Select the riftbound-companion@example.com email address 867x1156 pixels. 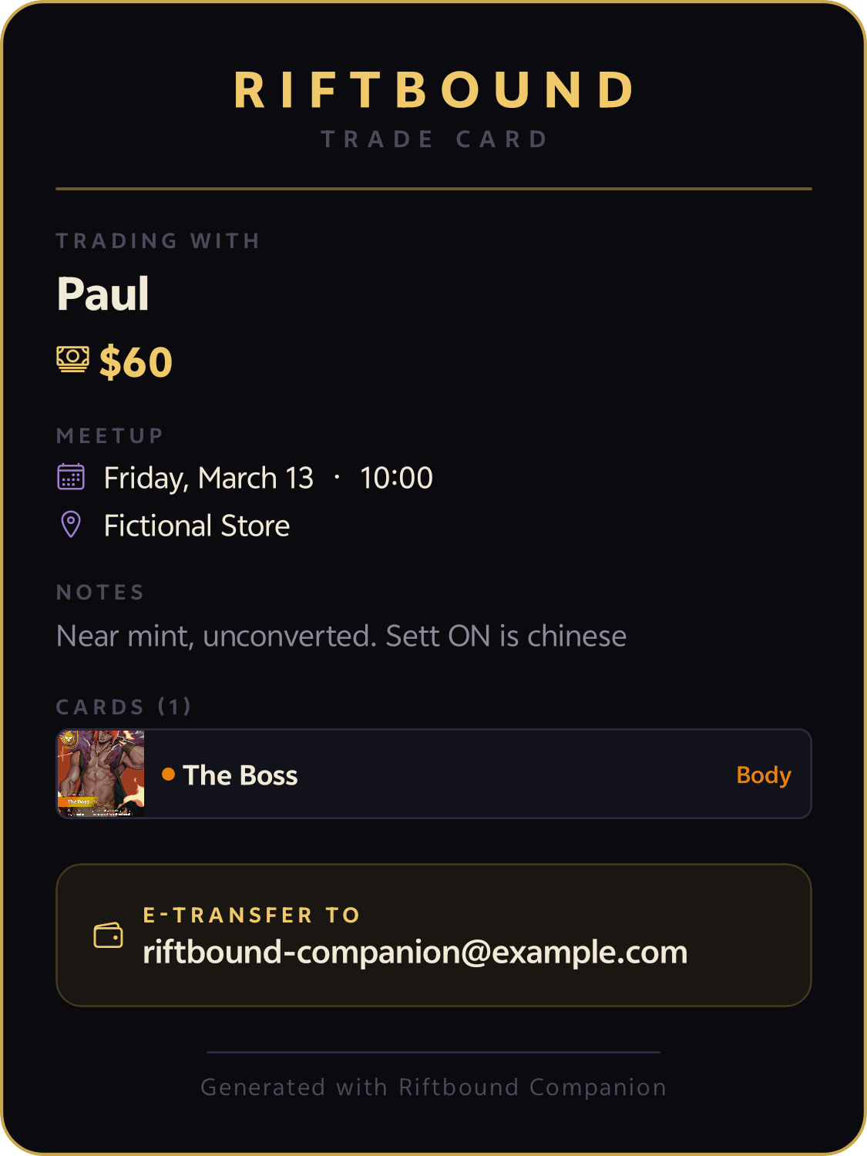coord(415,953)
